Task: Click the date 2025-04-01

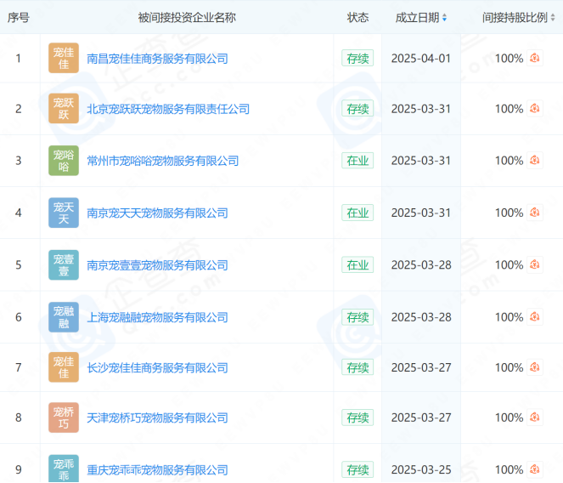Action: 421,59
